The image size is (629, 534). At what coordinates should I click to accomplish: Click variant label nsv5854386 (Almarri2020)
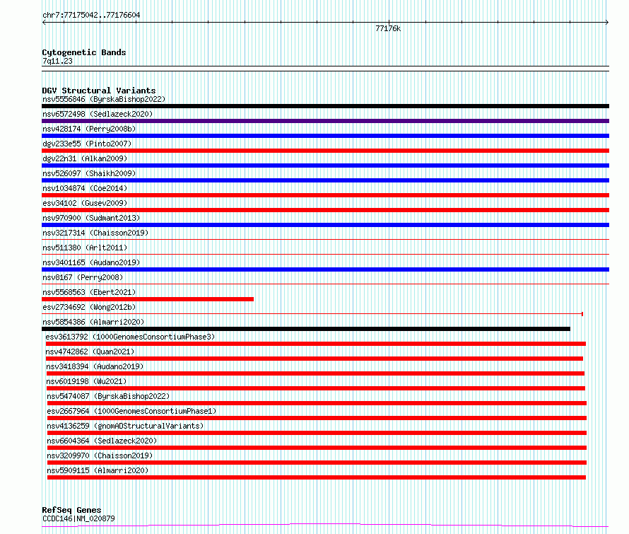coord(93,322)
